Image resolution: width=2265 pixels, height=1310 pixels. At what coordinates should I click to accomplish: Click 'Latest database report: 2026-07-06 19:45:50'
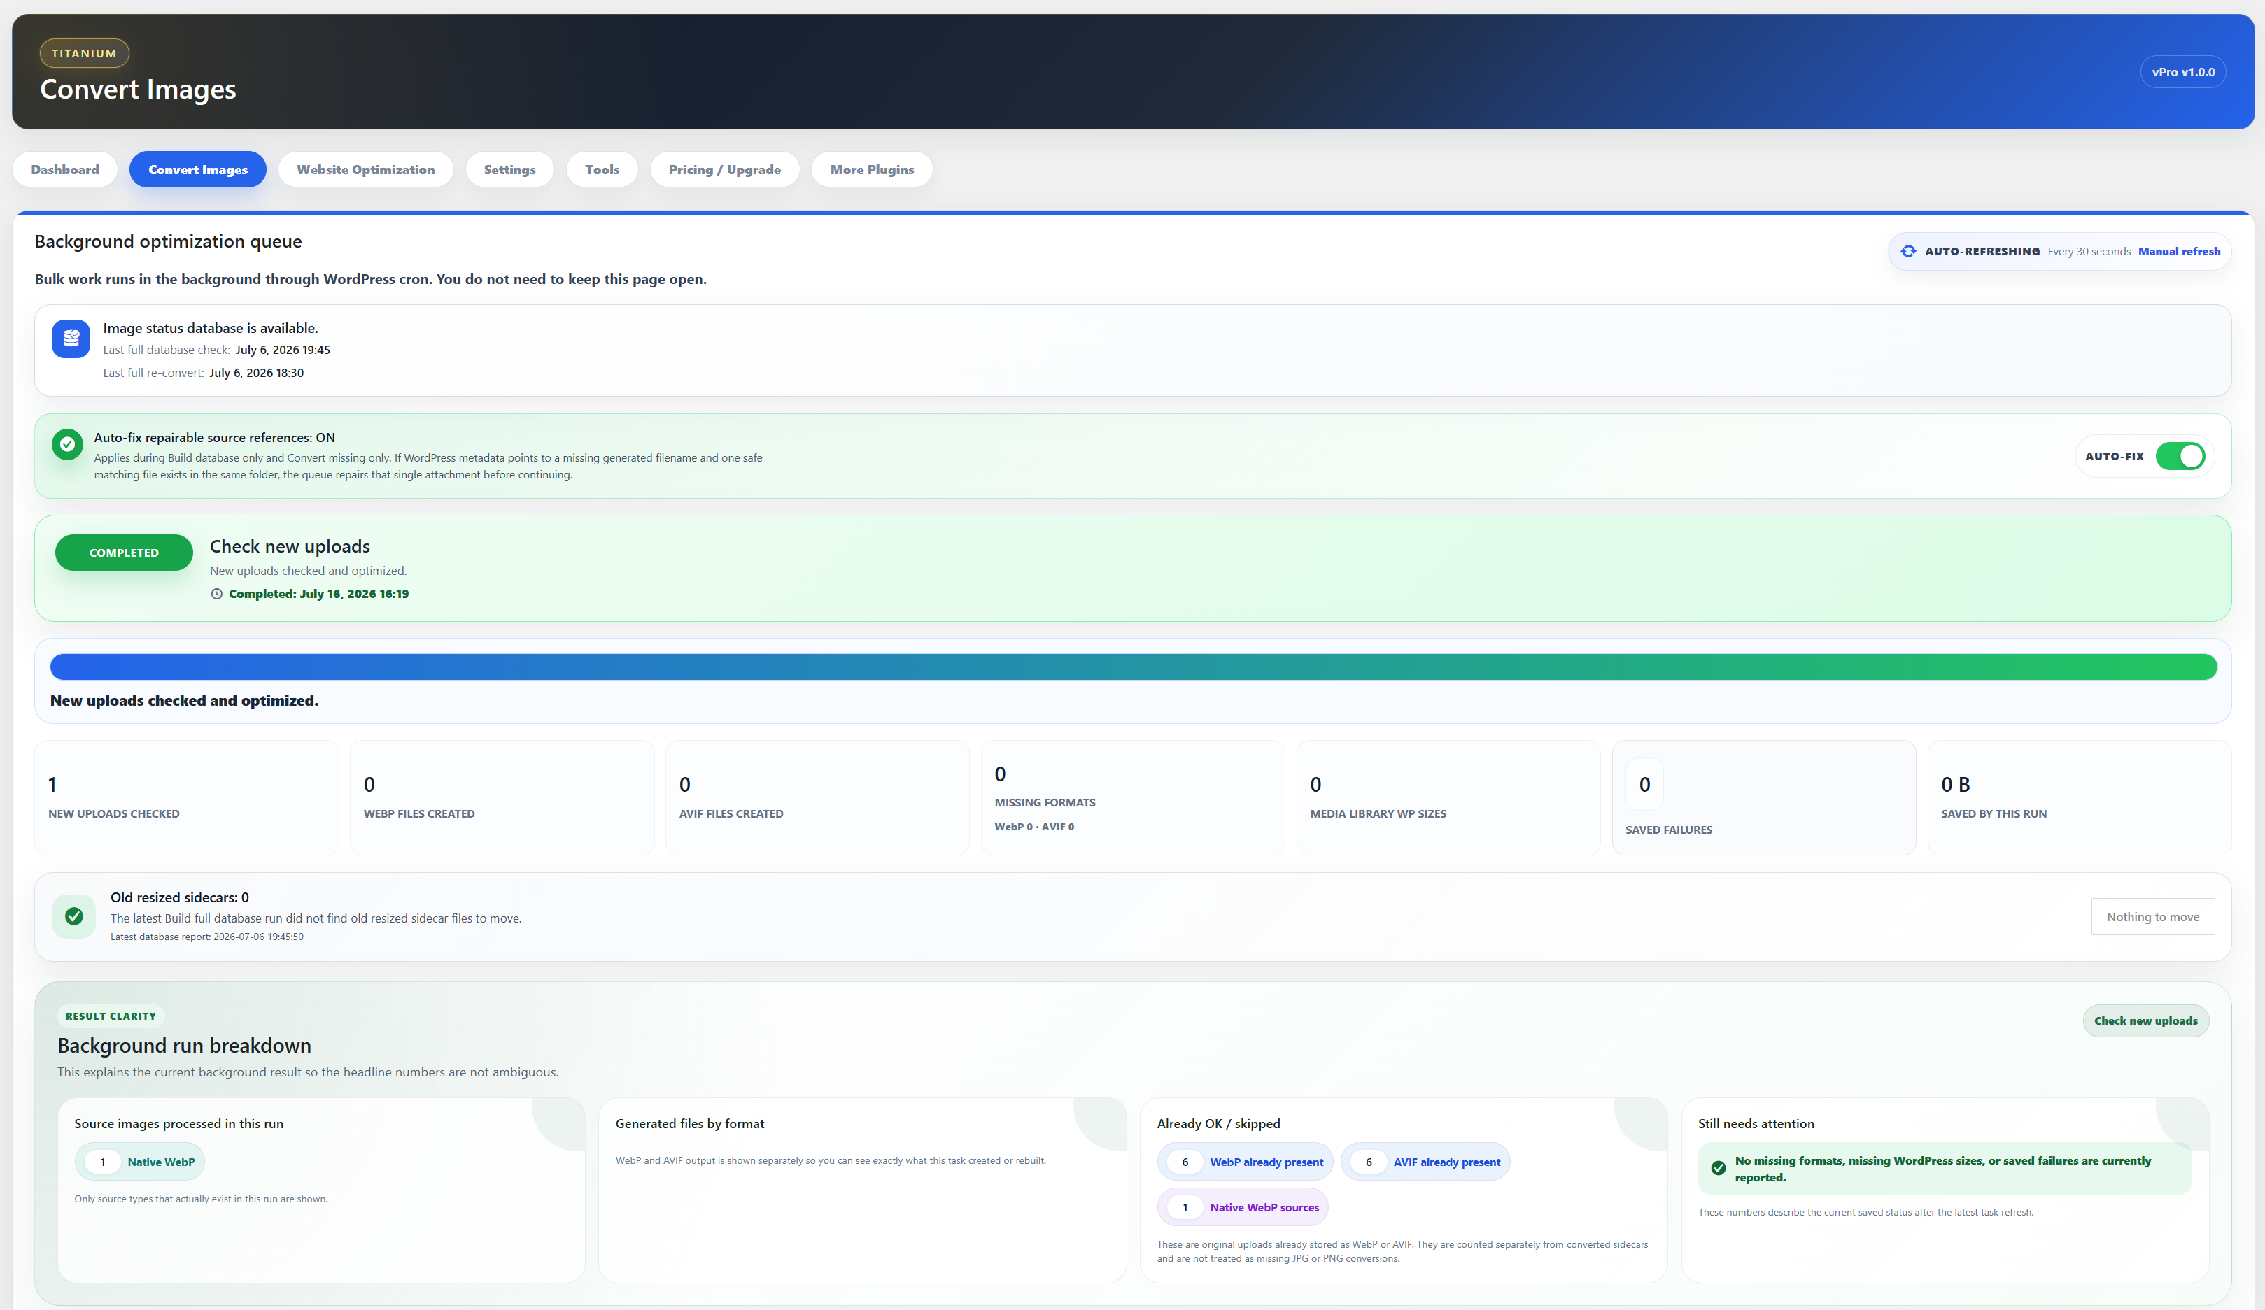206,937
